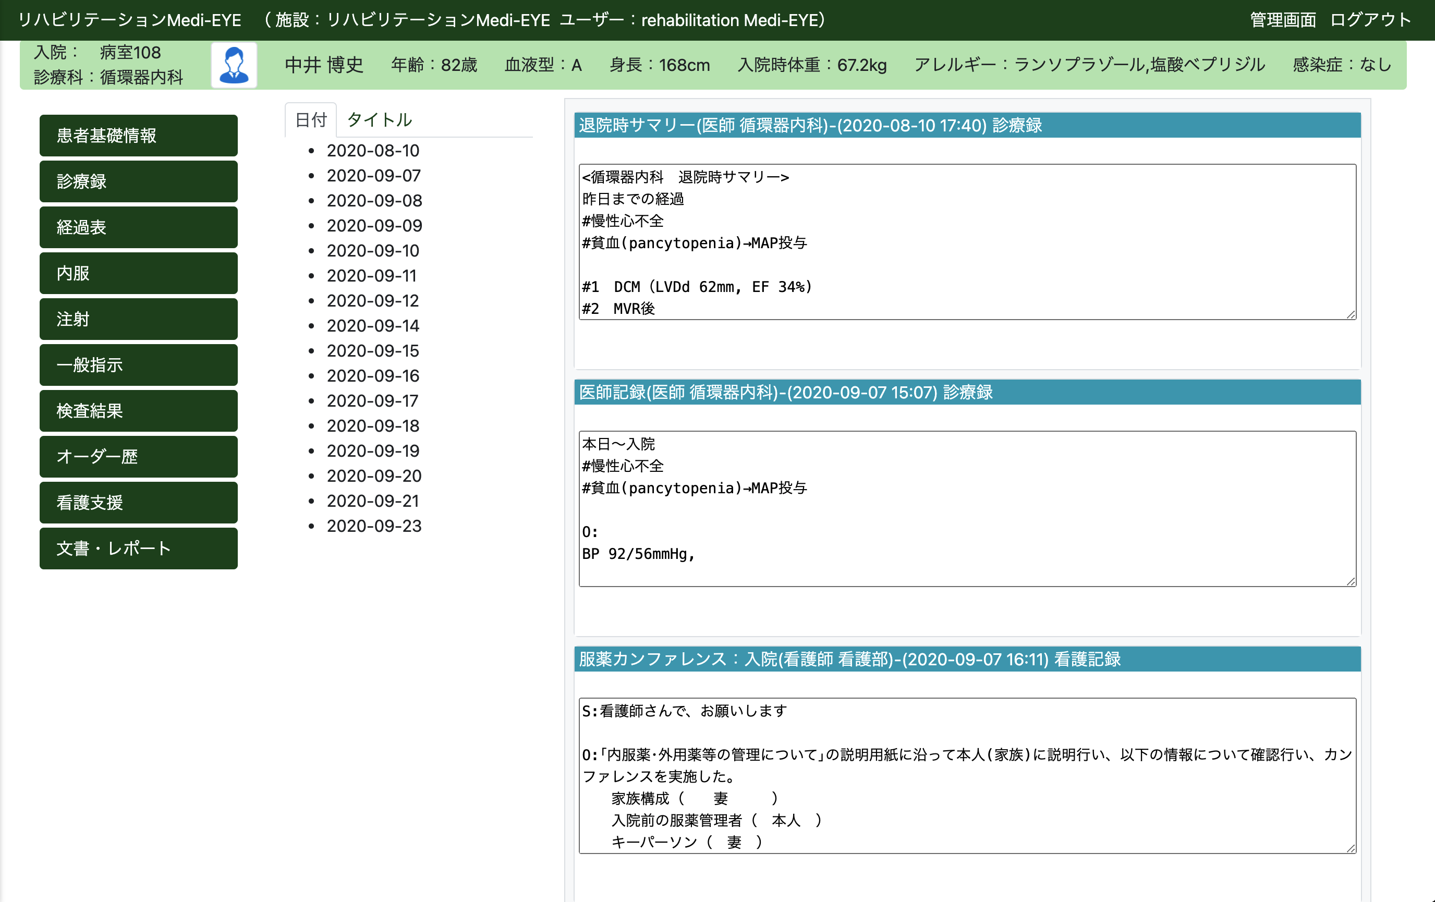Go to 検査結果 section
Viewport: 1435px width, 902px height.
click(x=138, y=410)
